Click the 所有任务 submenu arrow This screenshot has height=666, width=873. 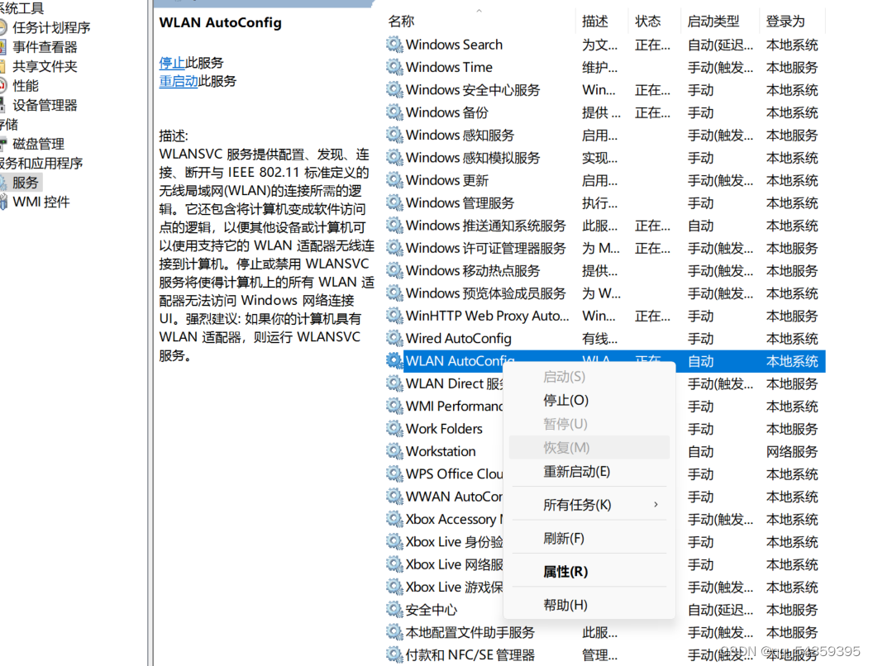656,505
